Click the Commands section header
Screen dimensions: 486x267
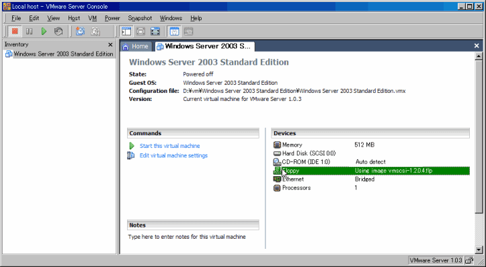193,133
